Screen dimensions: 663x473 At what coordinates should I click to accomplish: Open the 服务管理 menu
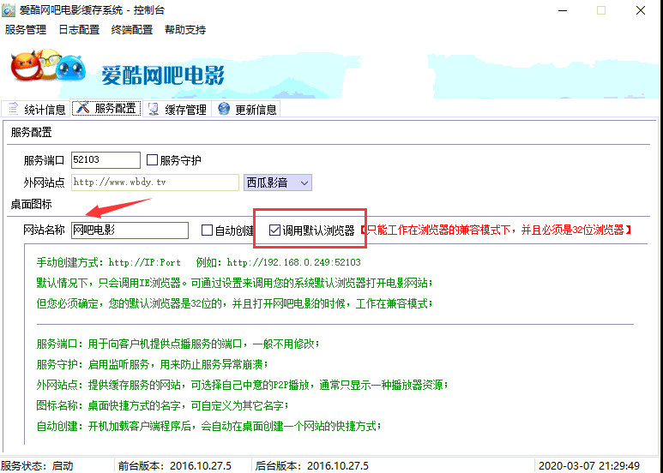(x=26, y=30)
